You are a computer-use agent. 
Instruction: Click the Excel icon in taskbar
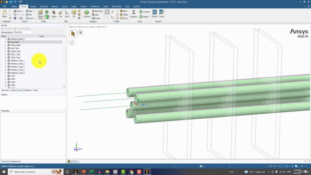[91, 172]
